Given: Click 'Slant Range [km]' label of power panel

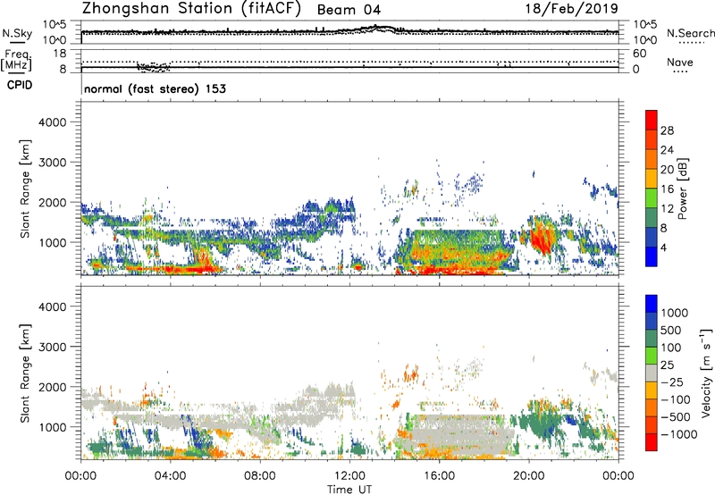Looking at the screenshot, I should [25, 189].
